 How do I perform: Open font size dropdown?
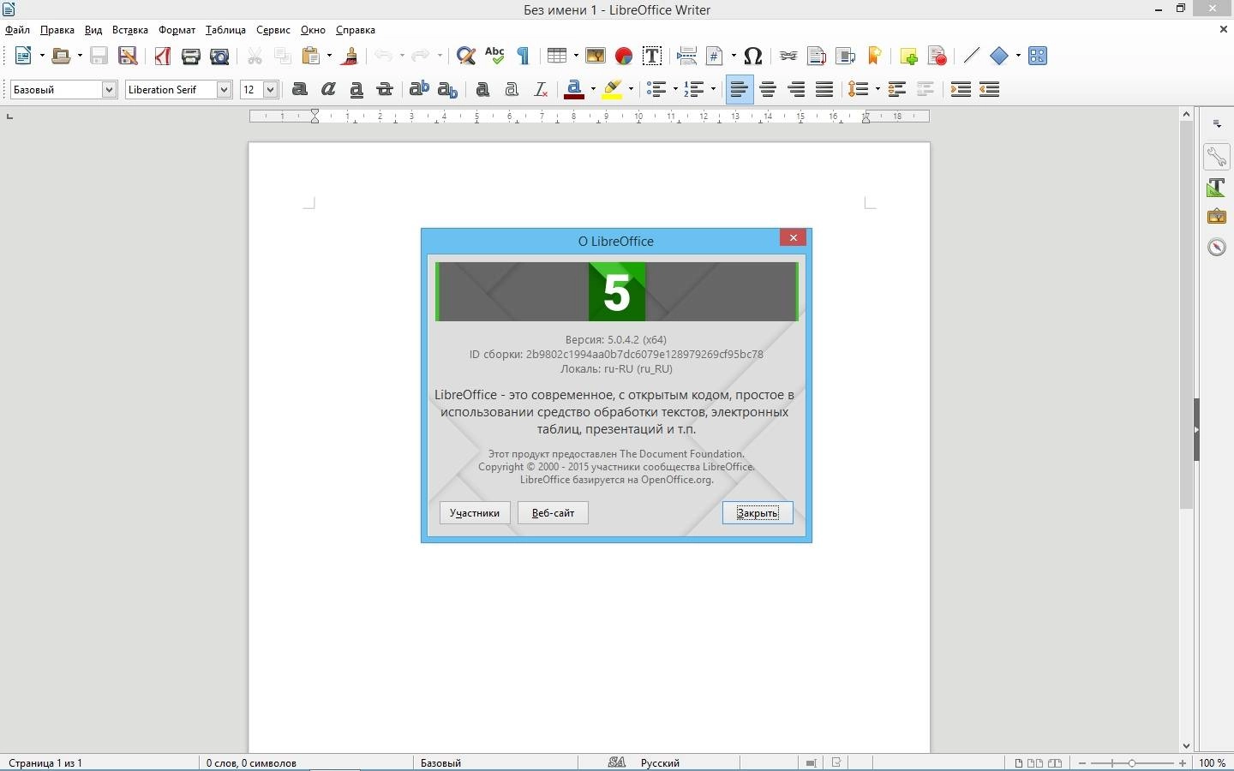270,89
